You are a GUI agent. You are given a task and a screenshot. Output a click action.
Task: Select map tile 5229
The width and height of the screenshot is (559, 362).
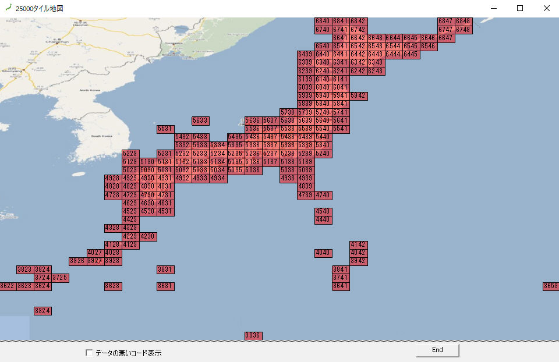(130, 153)
